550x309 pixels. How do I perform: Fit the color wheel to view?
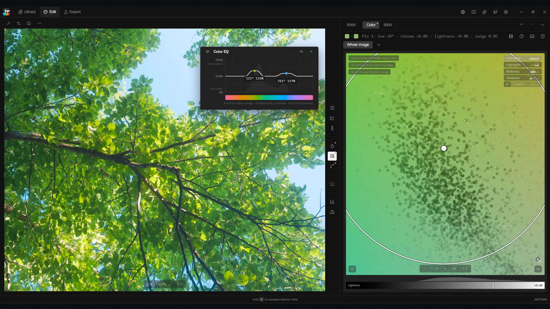pos(454,269)
